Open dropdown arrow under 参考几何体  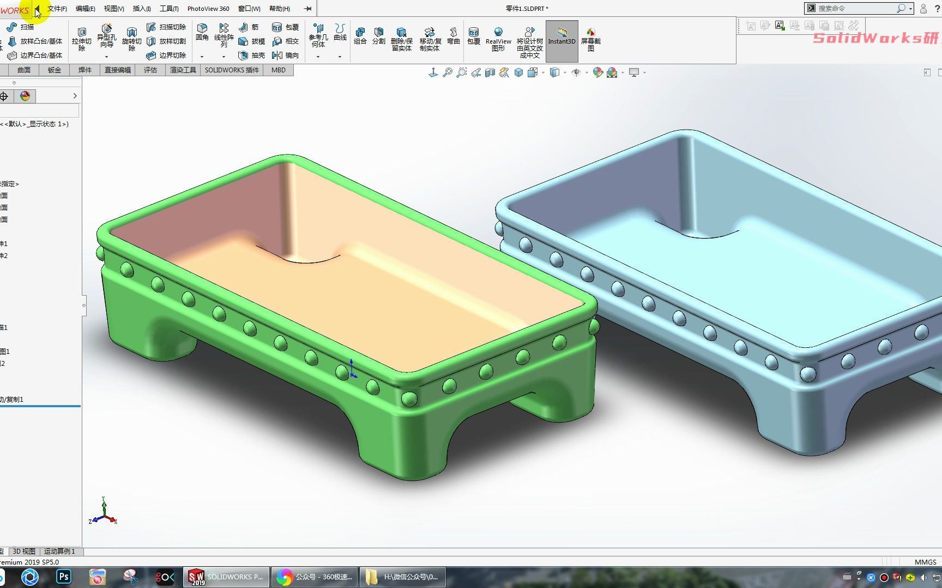click(318, 57)
